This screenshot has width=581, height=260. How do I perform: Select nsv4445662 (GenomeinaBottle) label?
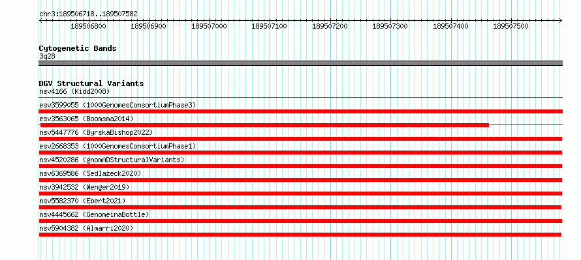(94, 214)
